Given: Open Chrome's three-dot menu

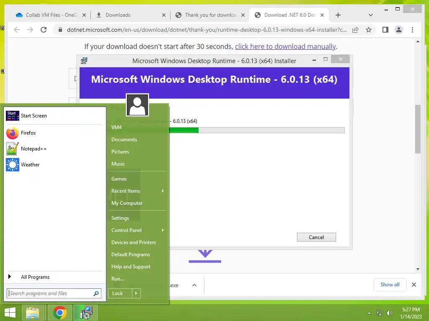Looking at the screenshot, I should click(412, 30).
